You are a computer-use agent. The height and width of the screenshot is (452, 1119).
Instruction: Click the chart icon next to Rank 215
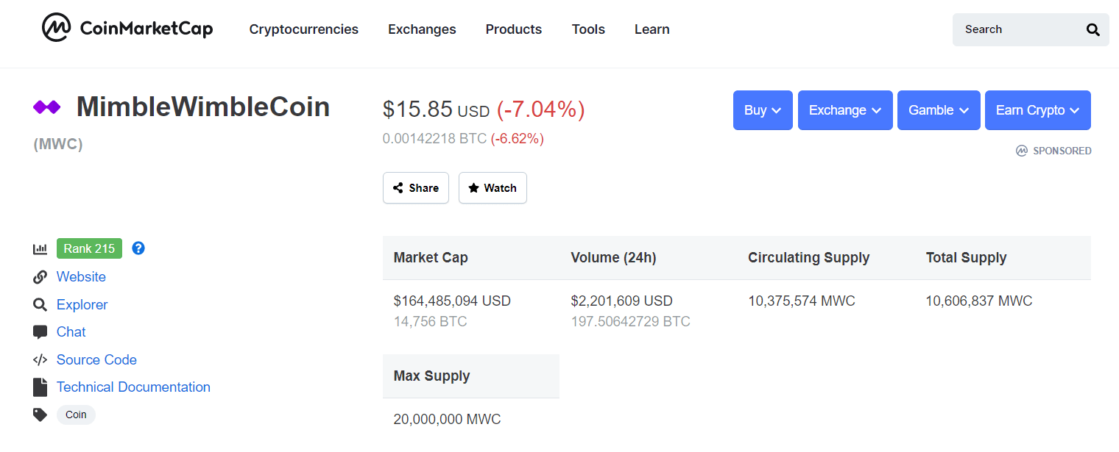pos(40,248)
